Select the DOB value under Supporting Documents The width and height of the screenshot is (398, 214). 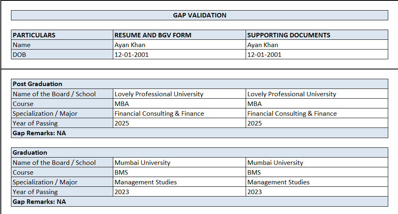point(264,55)
